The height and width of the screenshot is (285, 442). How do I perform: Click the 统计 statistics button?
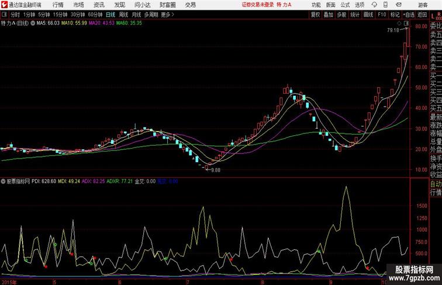355,15
